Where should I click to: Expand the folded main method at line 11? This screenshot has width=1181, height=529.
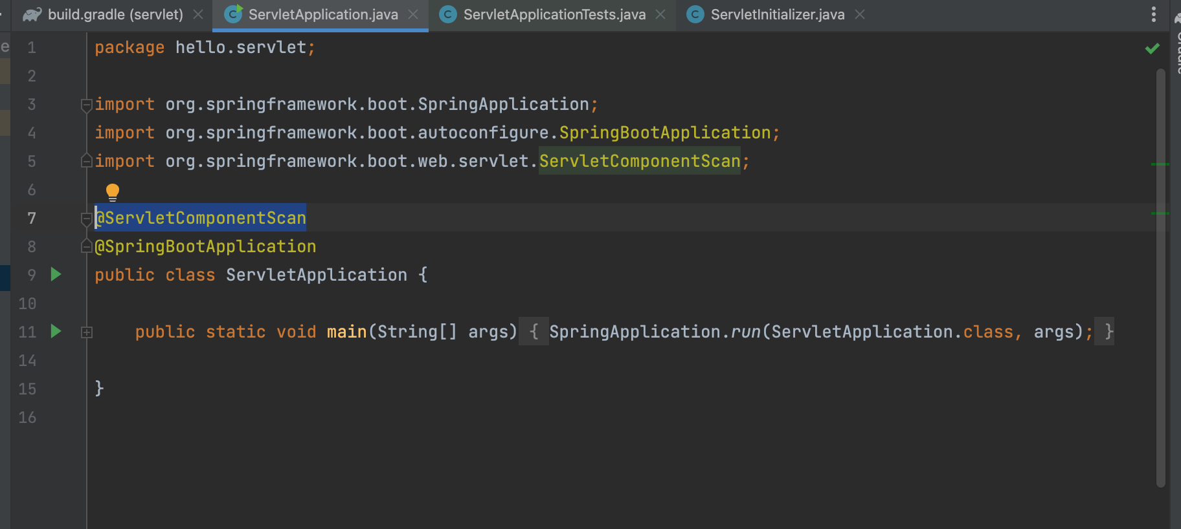[x=87, y=332]
